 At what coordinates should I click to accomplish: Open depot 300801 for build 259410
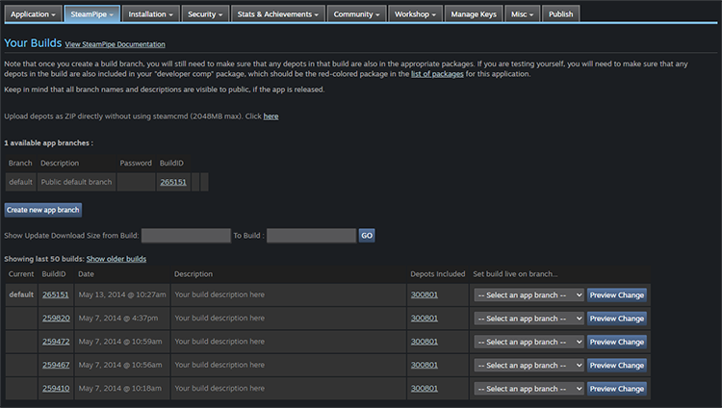[425, 388]
